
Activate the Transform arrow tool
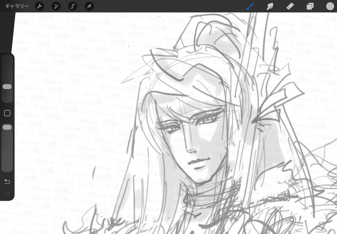[x=89, y=6]
